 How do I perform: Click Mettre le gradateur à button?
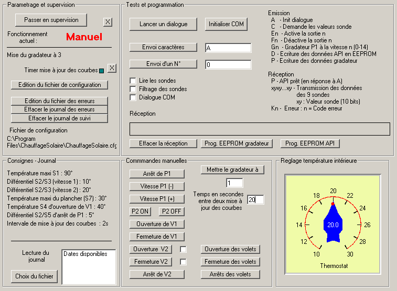pyautogui.click(x=232, y=170)
